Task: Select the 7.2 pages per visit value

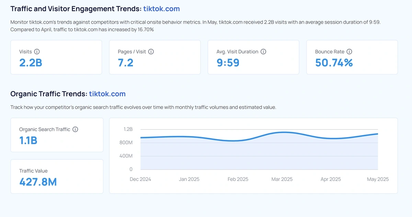Action: pos(126,63)
